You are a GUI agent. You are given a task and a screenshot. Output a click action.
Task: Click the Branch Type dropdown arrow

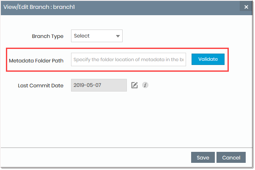coord(118,36)
